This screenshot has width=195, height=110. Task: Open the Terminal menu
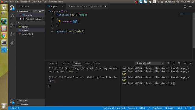tap(52, 2)
